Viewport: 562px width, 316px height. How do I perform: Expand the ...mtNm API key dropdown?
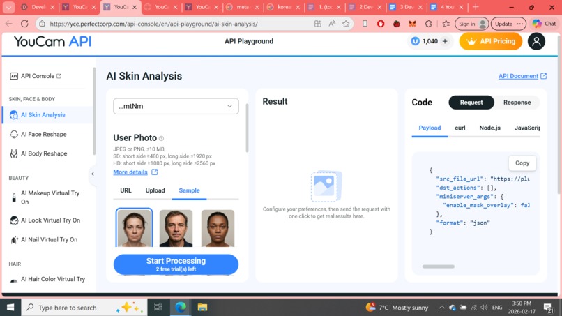point(176,106)
